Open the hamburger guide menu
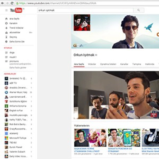The height and width of the screenshot is (159, 159). click(x=6, y=10)
